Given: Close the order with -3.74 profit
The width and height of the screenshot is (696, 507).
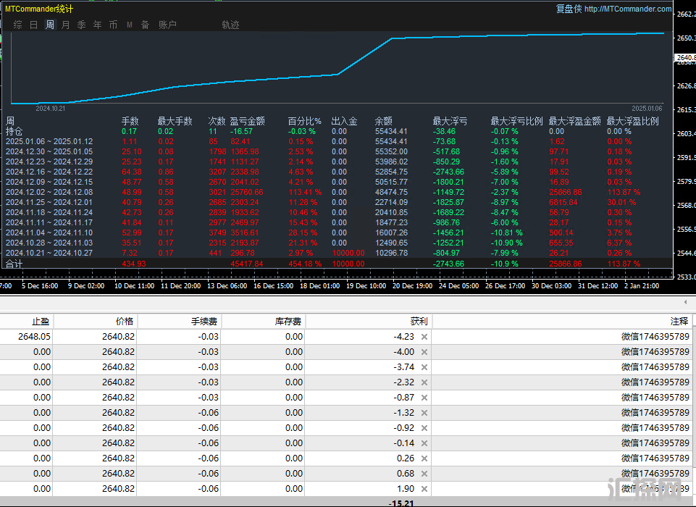Looking at the screenshot, I should click(424, 367).
